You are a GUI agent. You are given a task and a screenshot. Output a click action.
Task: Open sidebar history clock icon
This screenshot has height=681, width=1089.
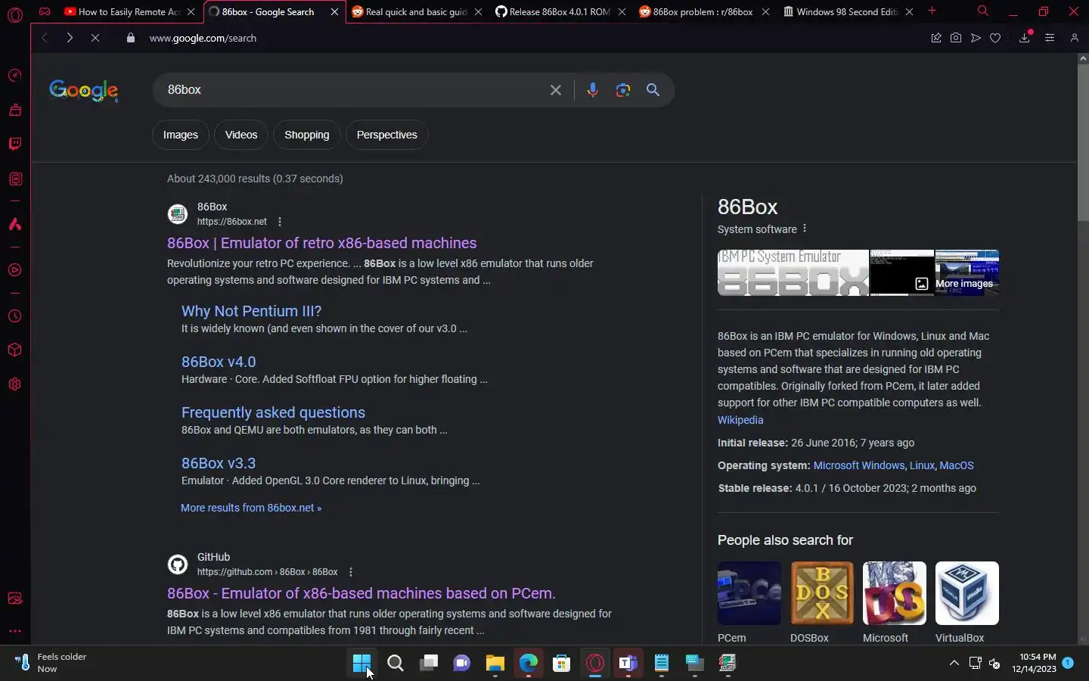point(14,316)
